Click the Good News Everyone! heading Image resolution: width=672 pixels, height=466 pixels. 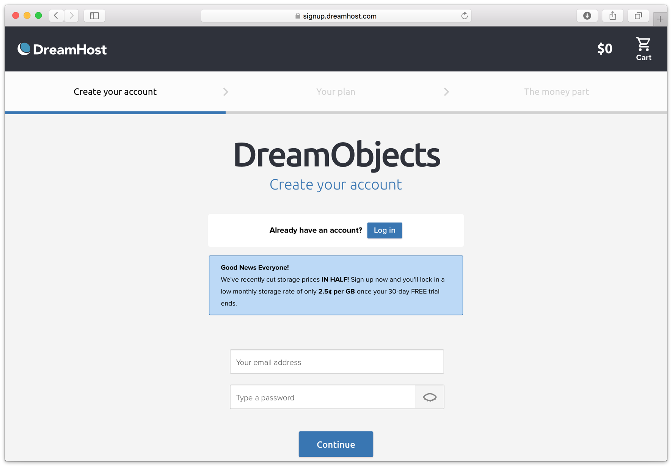coord(255,267)
